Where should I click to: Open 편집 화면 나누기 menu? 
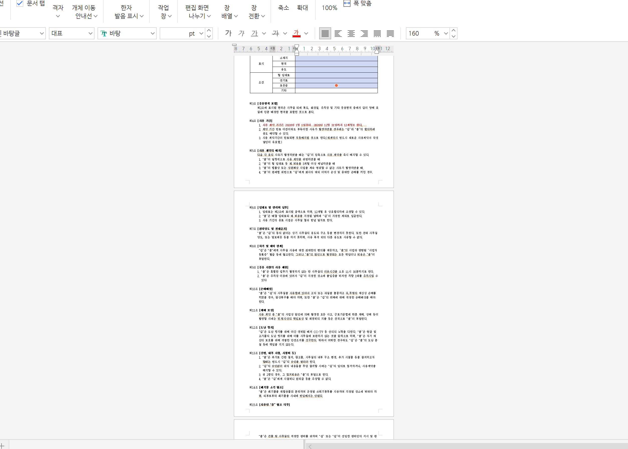198,12
